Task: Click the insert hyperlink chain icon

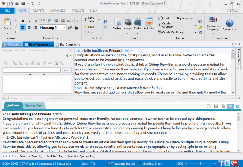Action: click(x=70, y=28)
